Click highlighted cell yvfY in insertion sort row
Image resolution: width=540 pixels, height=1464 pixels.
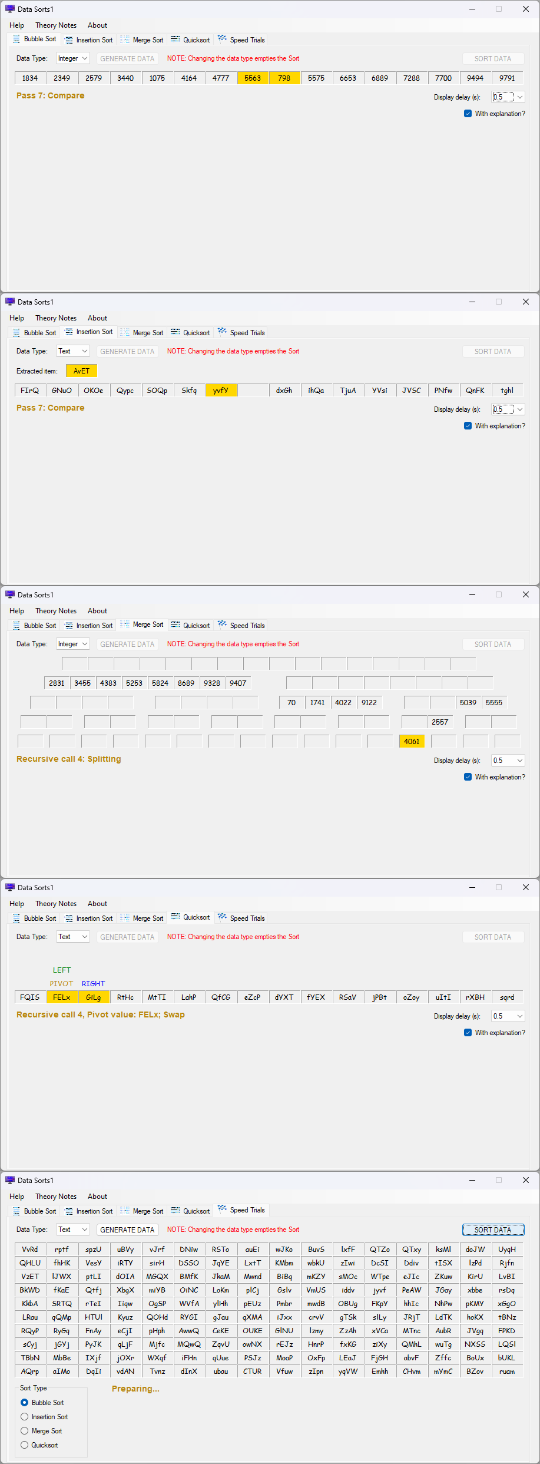click(x=221, y=390)
